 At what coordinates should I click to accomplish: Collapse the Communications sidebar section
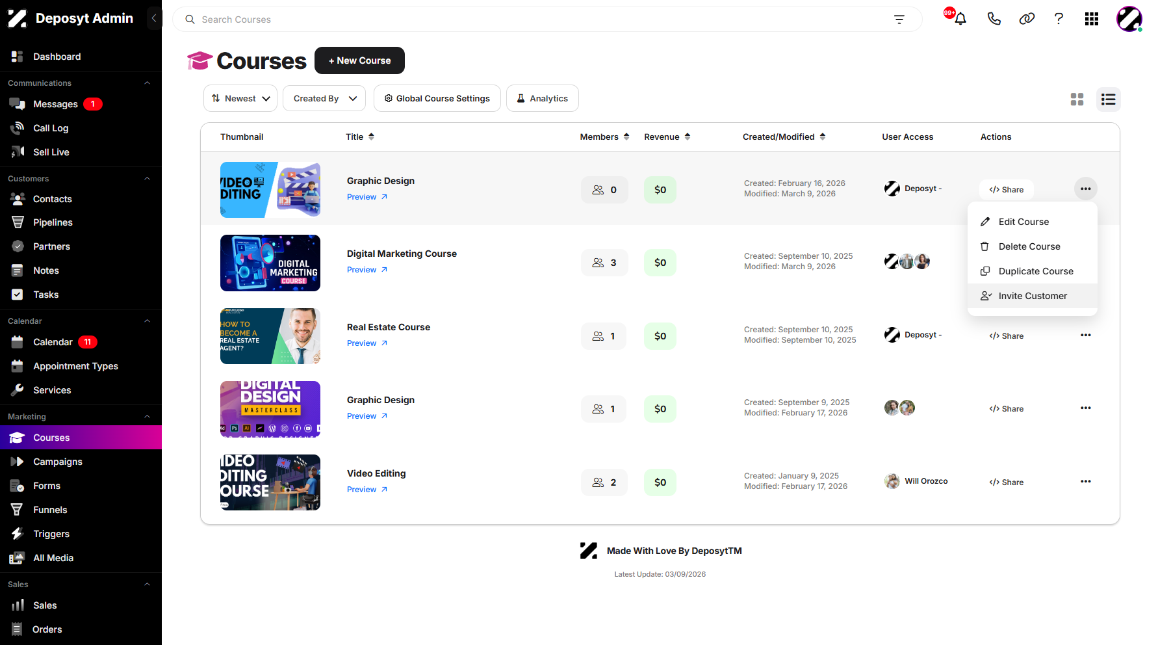pyautogui.click(x=147, y=83)
